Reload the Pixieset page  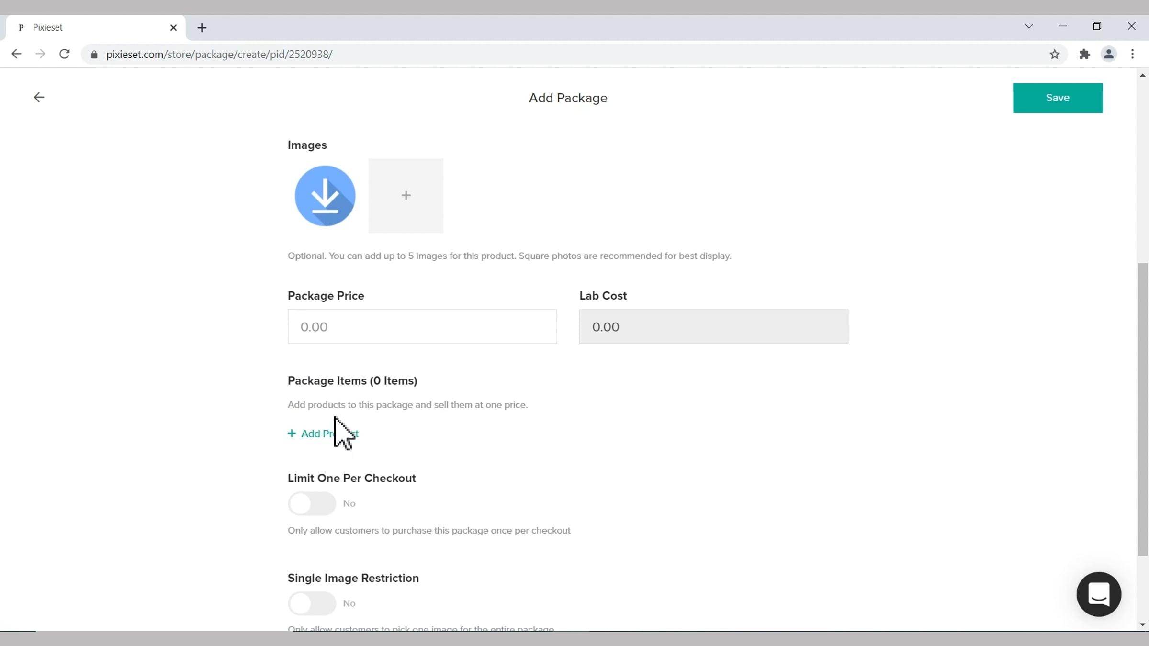click(65, 54)
